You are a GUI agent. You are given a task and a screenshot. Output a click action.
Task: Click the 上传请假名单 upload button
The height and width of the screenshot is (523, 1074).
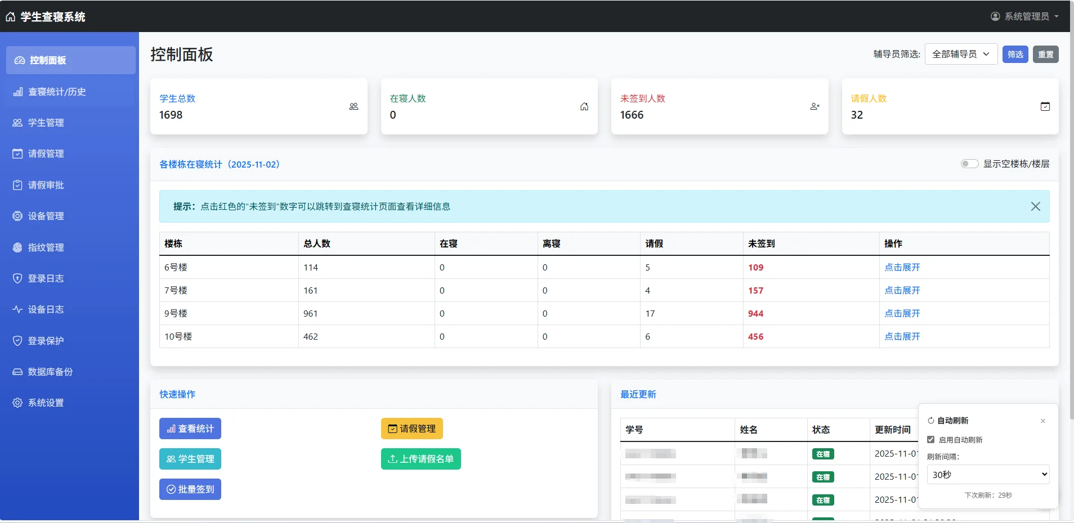click(x=420, y=459)
